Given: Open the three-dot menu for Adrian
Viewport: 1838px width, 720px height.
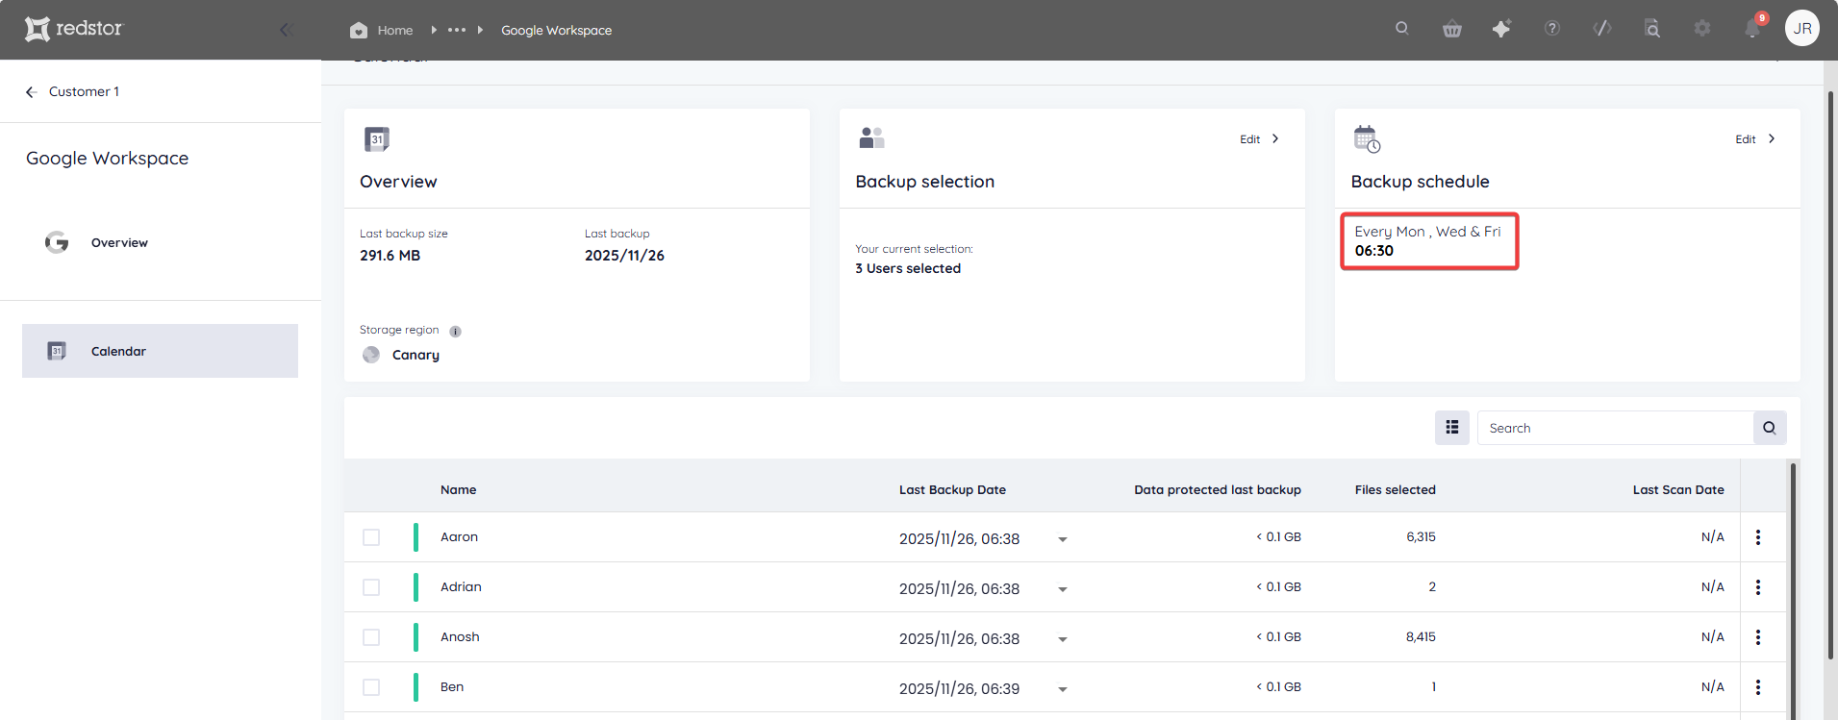Looking at the screenshot, I should coord(1758,587).
